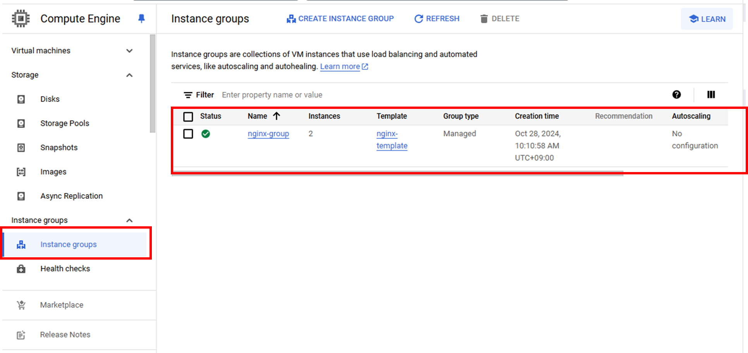Image resolution: width=748 pixels, height=353 pixels.
Task: Click the Oct 28, 2024 creation time cell
Action: click(538, 146)
